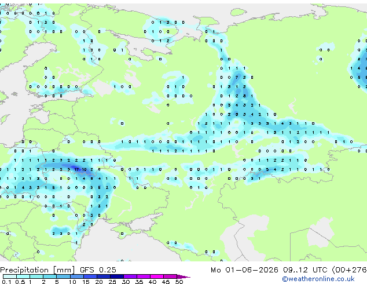Click the date "01-06-2026"
This screenshot has height=284, width=367.
click(x=252, y=270)
